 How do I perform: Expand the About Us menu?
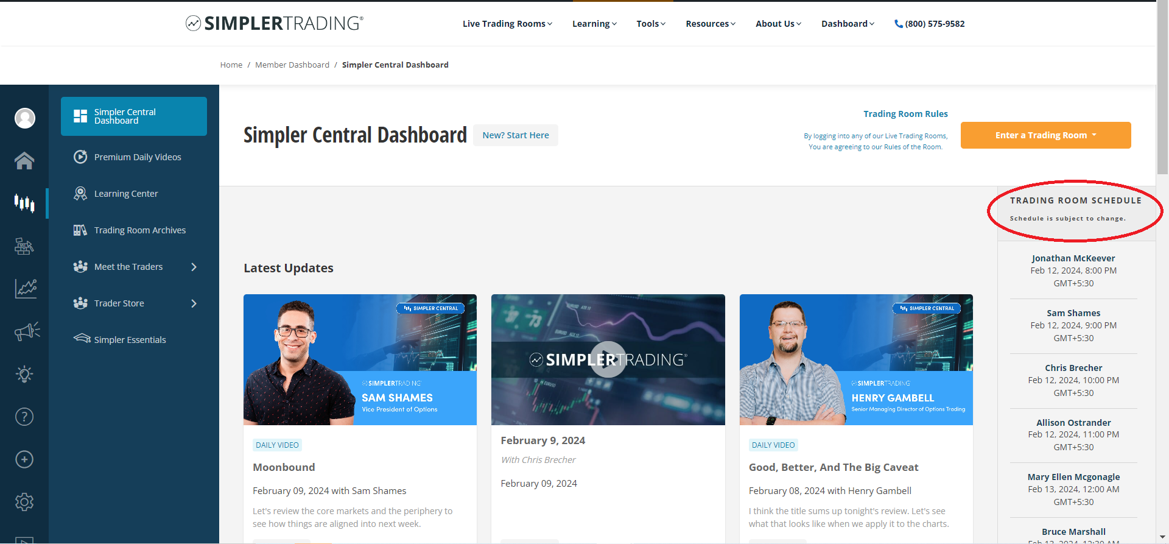(778, 24)
